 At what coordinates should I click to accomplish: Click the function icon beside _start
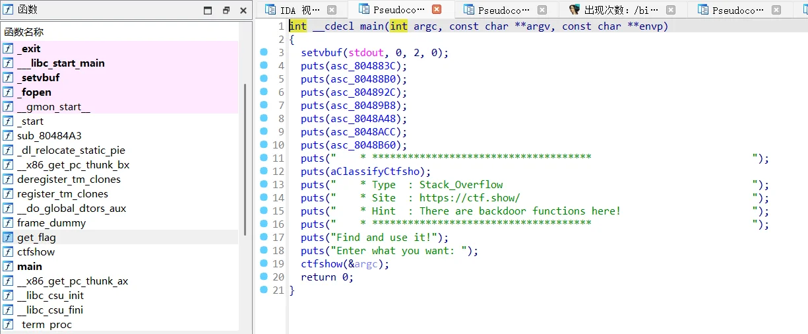click(x=8, y=121)
